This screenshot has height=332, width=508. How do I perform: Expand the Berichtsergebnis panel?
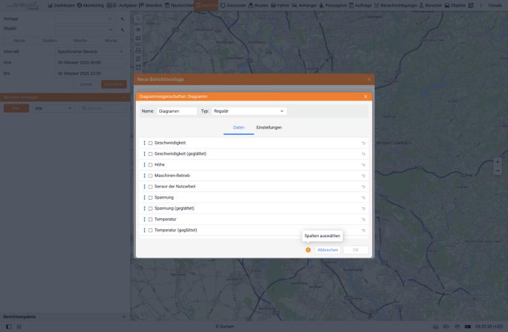point(65,317)
